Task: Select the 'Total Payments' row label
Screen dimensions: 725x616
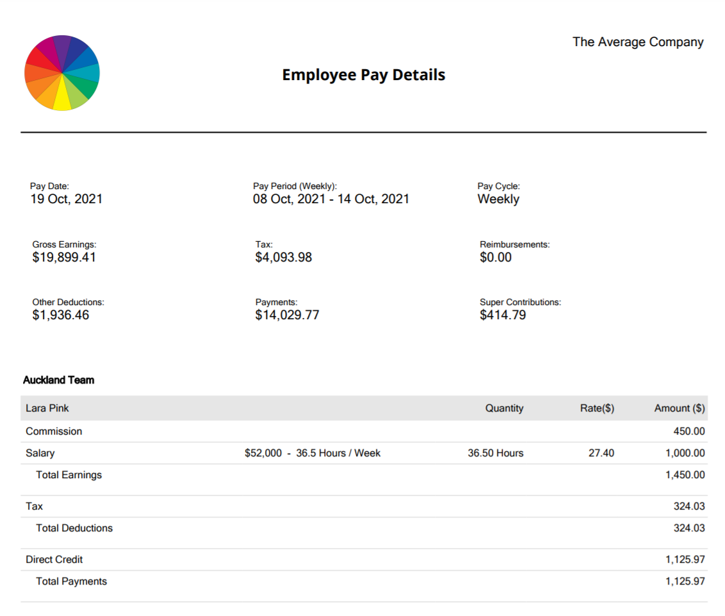Action: click(x=72, y=581)
